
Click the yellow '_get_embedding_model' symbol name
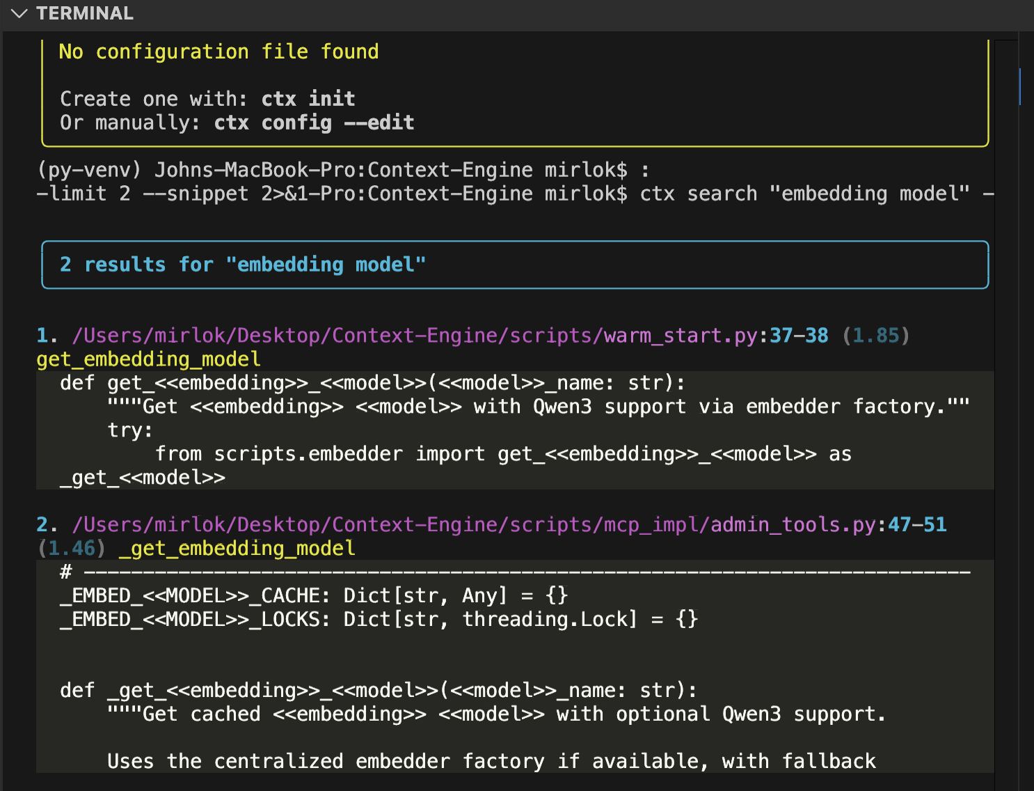(237, 548)
